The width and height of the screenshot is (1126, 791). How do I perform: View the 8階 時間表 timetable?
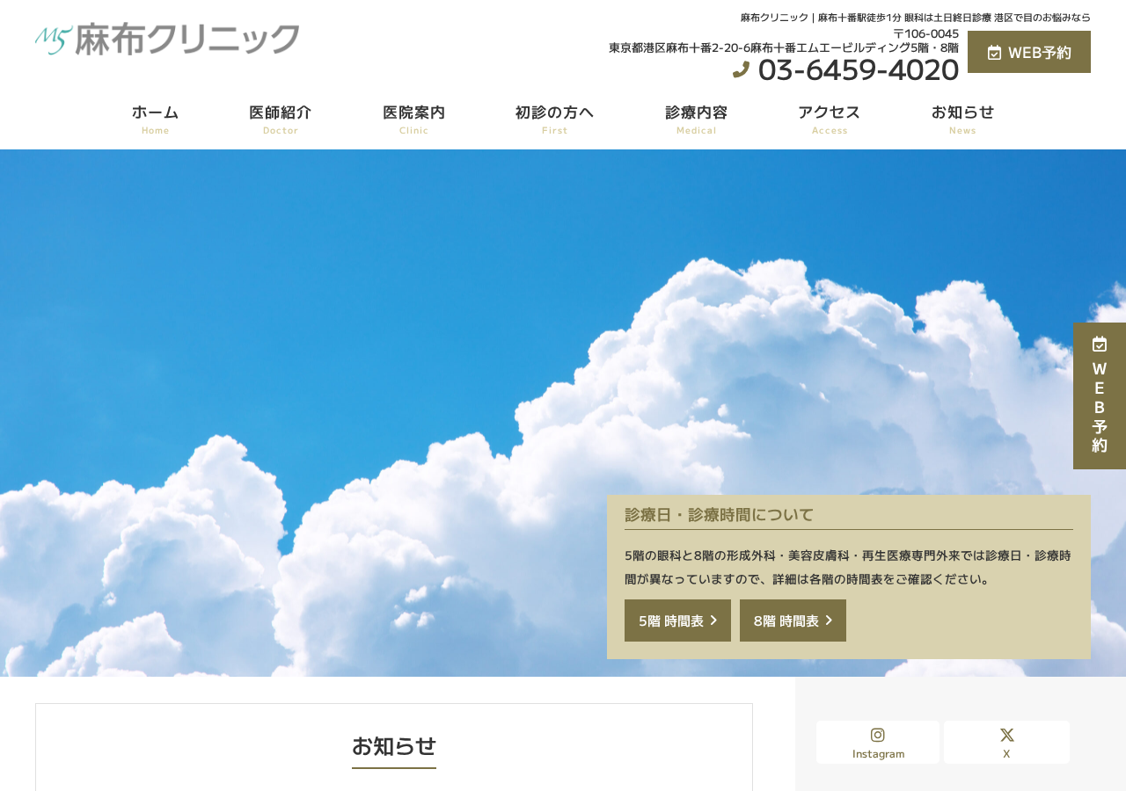(x=793, y=620)
